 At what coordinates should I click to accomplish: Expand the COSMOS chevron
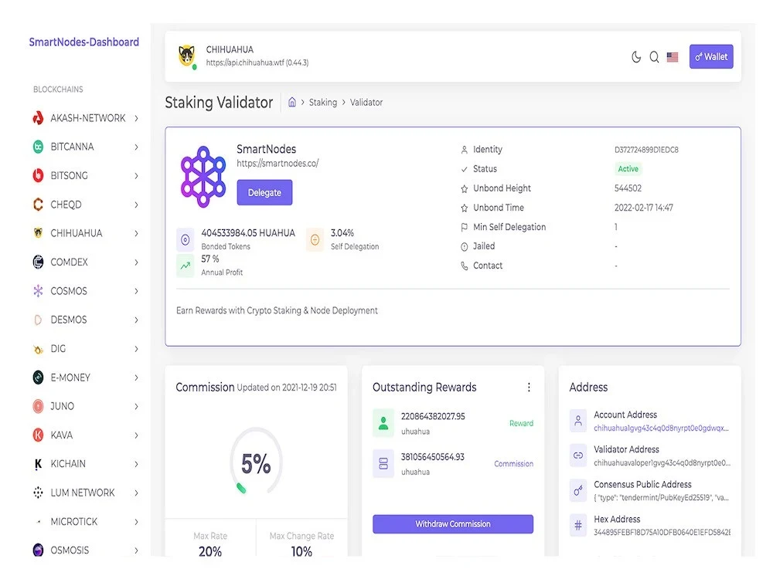tap(137, 291)
